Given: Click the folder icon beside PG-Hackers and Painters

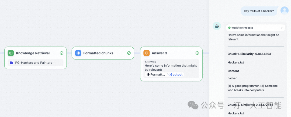Looking at the screenshot, I should pos(11,63).
